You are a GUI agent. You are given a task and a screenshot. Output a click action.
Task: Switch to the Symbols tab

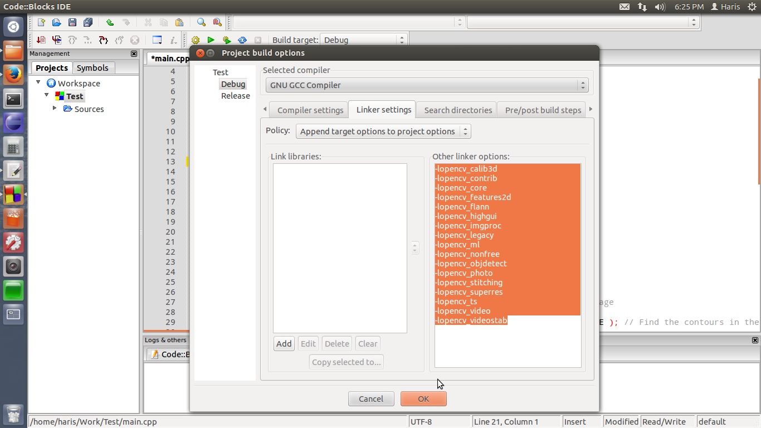92,68
